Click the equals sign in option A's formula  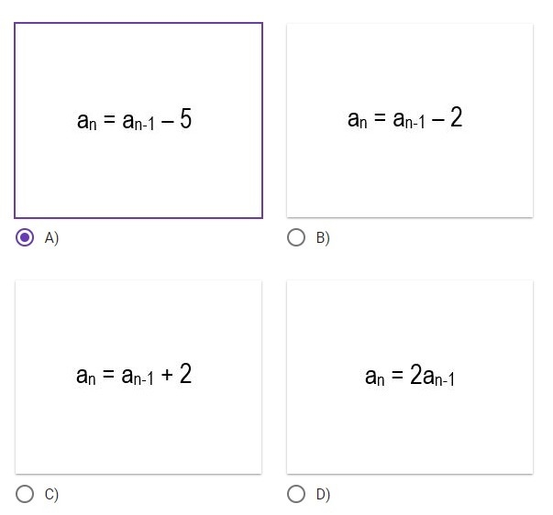(x=109, y=119)
